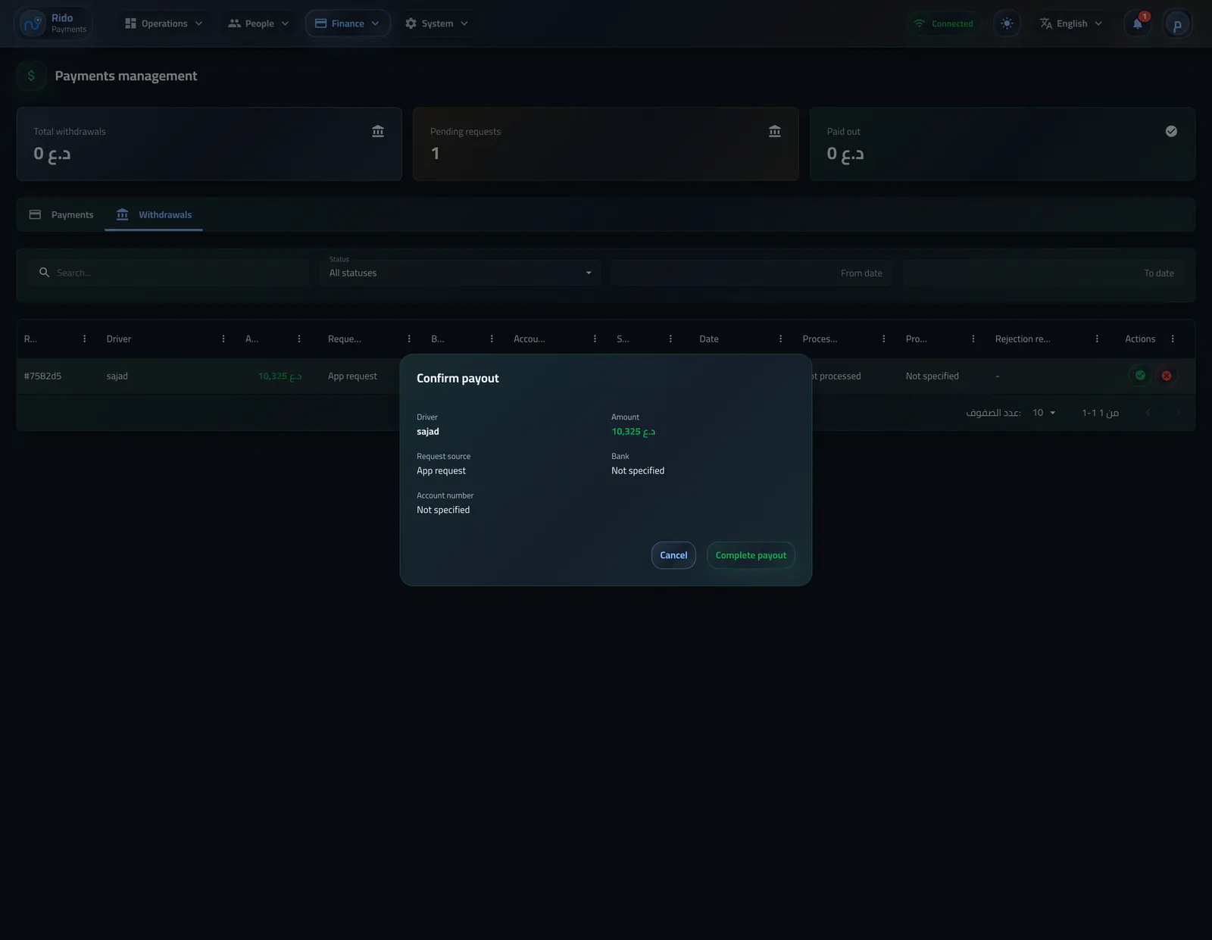This screenshot has width=1212, height=940.
Task: Open the user profile avatar
Action: [1177, 24]
